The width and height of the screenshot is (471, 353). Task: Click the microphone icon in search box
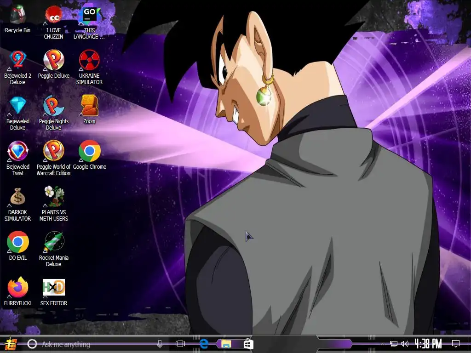(160, 344)
